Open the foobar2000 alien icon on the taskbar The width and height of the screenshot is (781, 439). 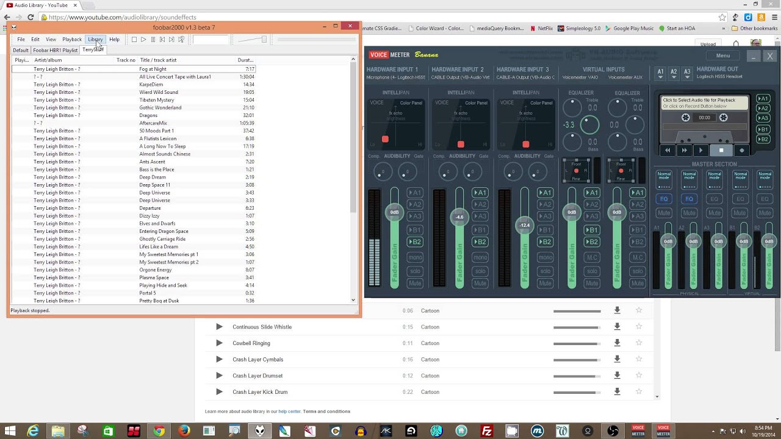click(260, 431)
